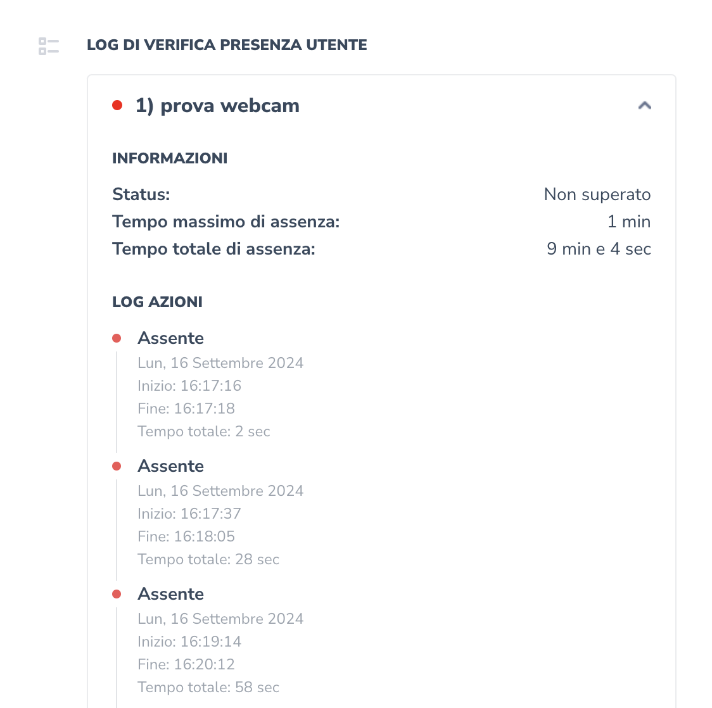The width and height of the screenshot is (712, 708).
Task: Click the "Tempo totale: 58 sec" line
Action: pyautogui.click(x=208, y=687)
